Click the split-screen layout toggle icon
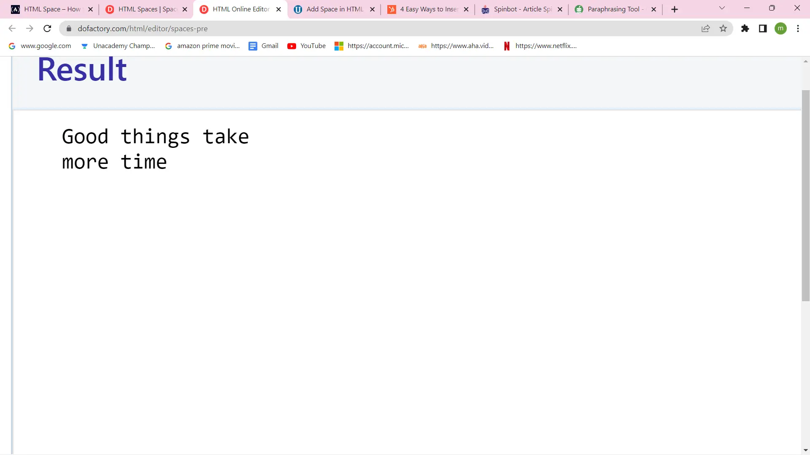 tap(763, 28)
